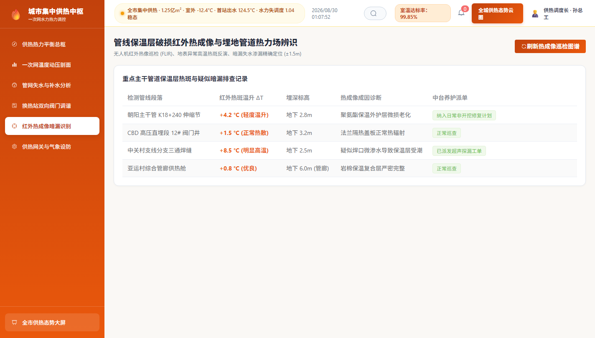595x338 pixels.
Task: Click the target icon beside 红外热成像暗漏识别
Action: (x=14, y=126)
